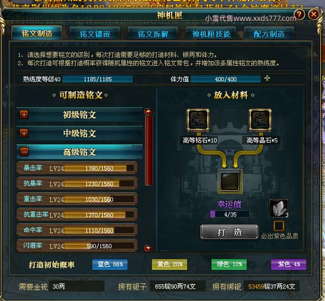The height and width of the screenshot is (301, 325).
Task: Click the white crystal item icon
Action: click(278, 208)
